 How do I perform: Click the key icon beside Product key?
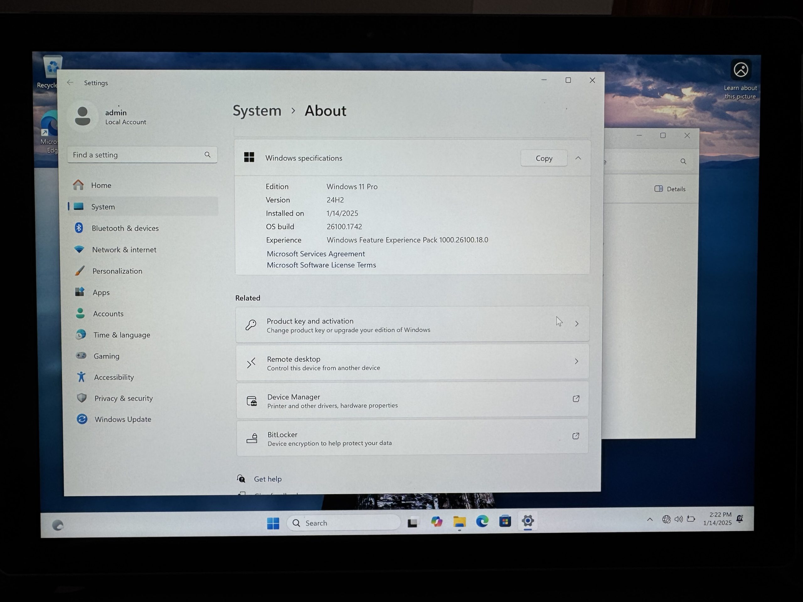click(x=251, y=325)
